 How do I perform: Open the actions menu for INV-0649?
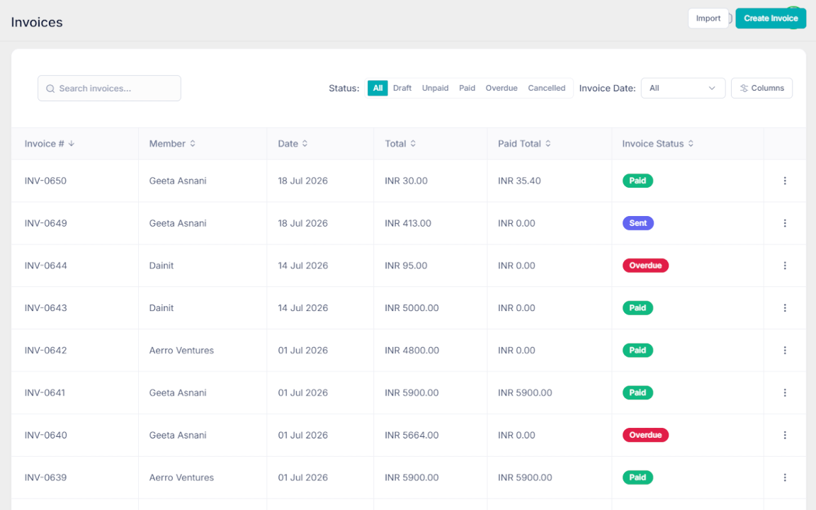785,223
